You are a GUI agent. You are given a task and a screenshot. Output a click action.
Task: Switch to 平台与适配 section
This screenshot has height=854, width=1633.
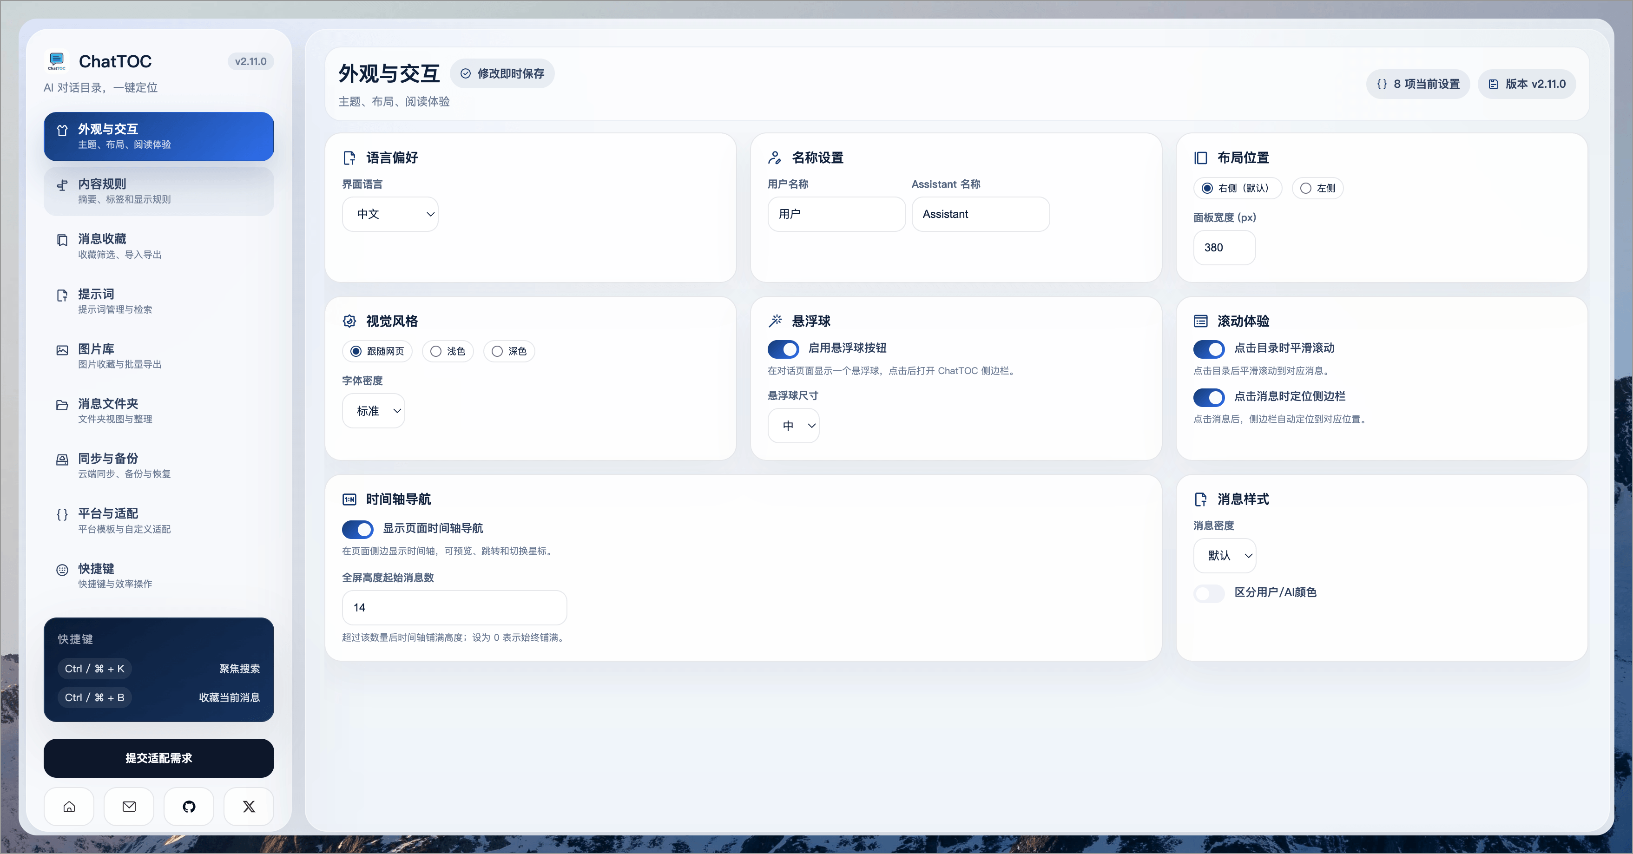(x=159, y=520)
